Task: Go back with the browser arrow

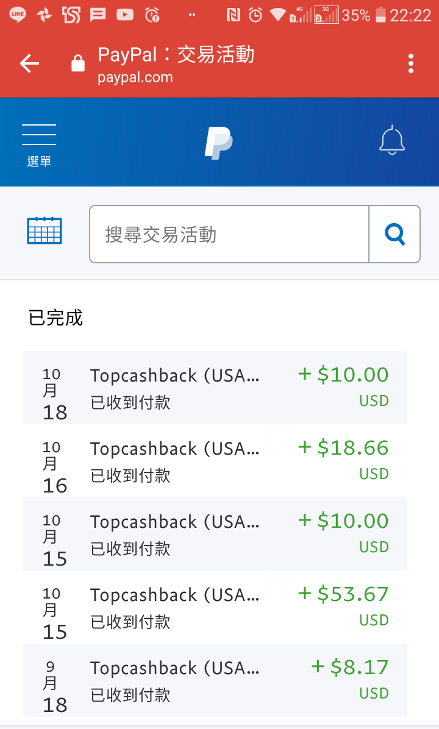Action: [29, 63]
